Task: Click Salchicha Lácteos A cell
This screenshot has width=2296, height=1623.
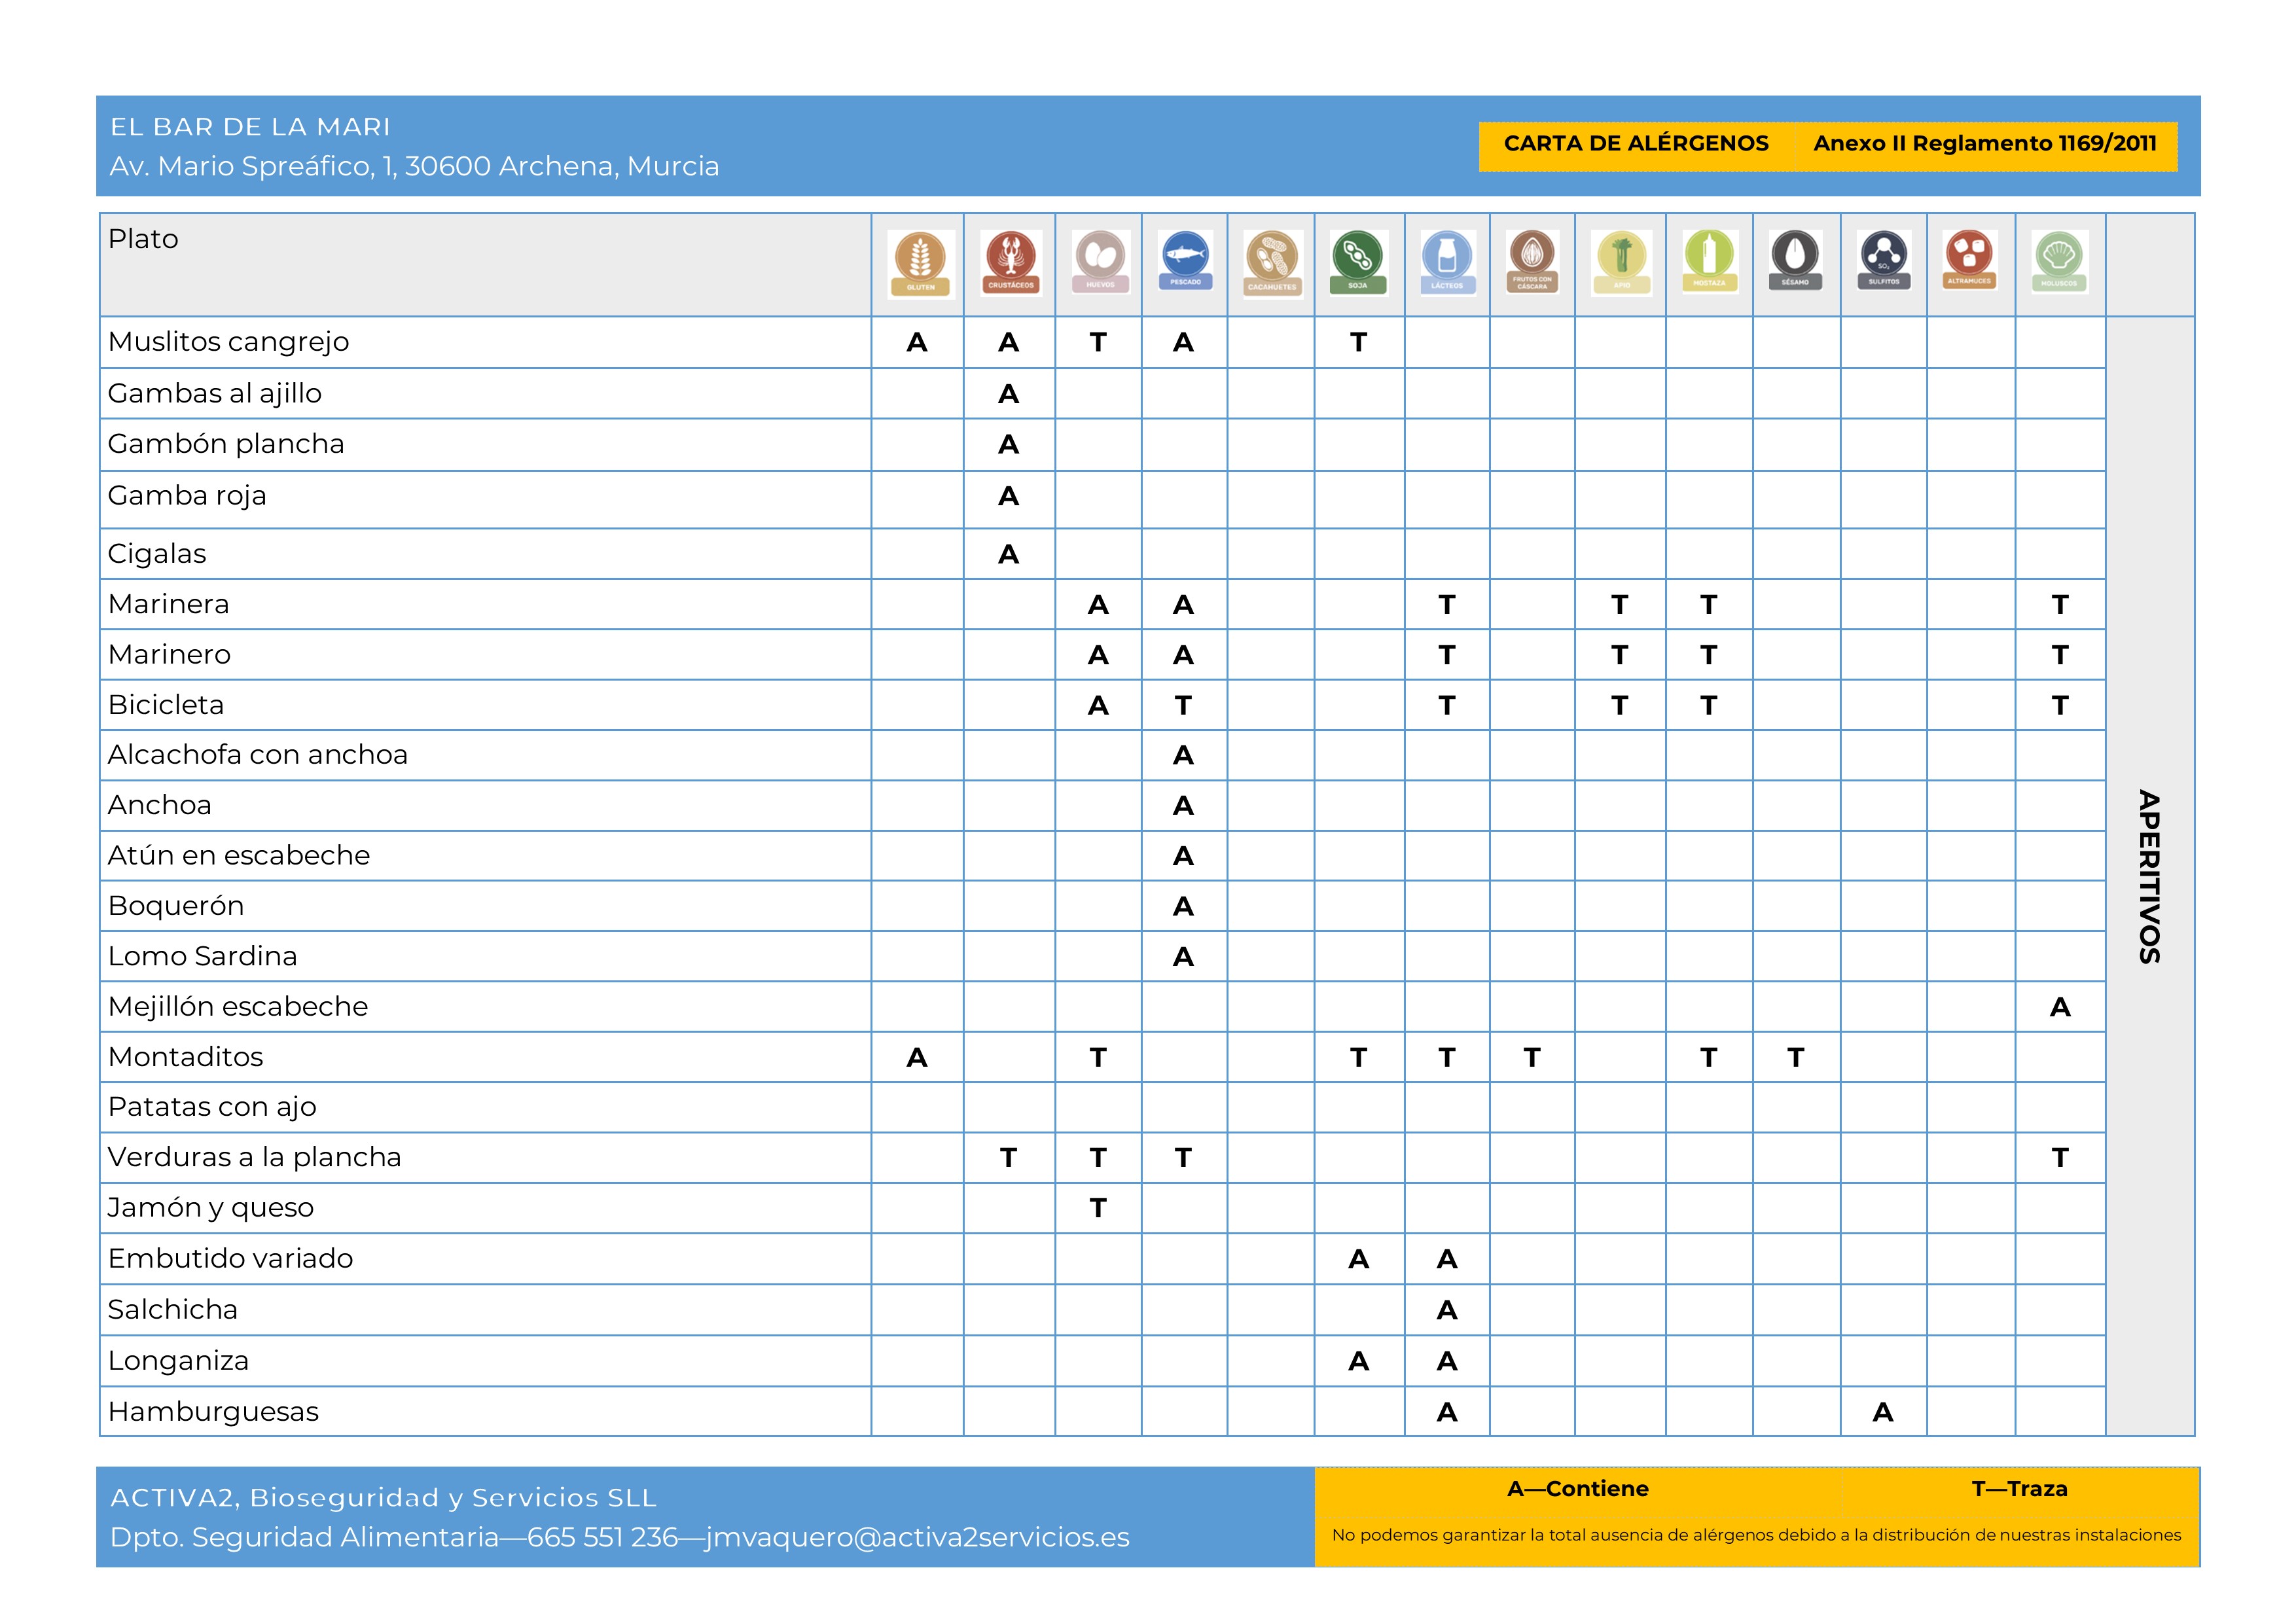Action: click(1447, 1311)
